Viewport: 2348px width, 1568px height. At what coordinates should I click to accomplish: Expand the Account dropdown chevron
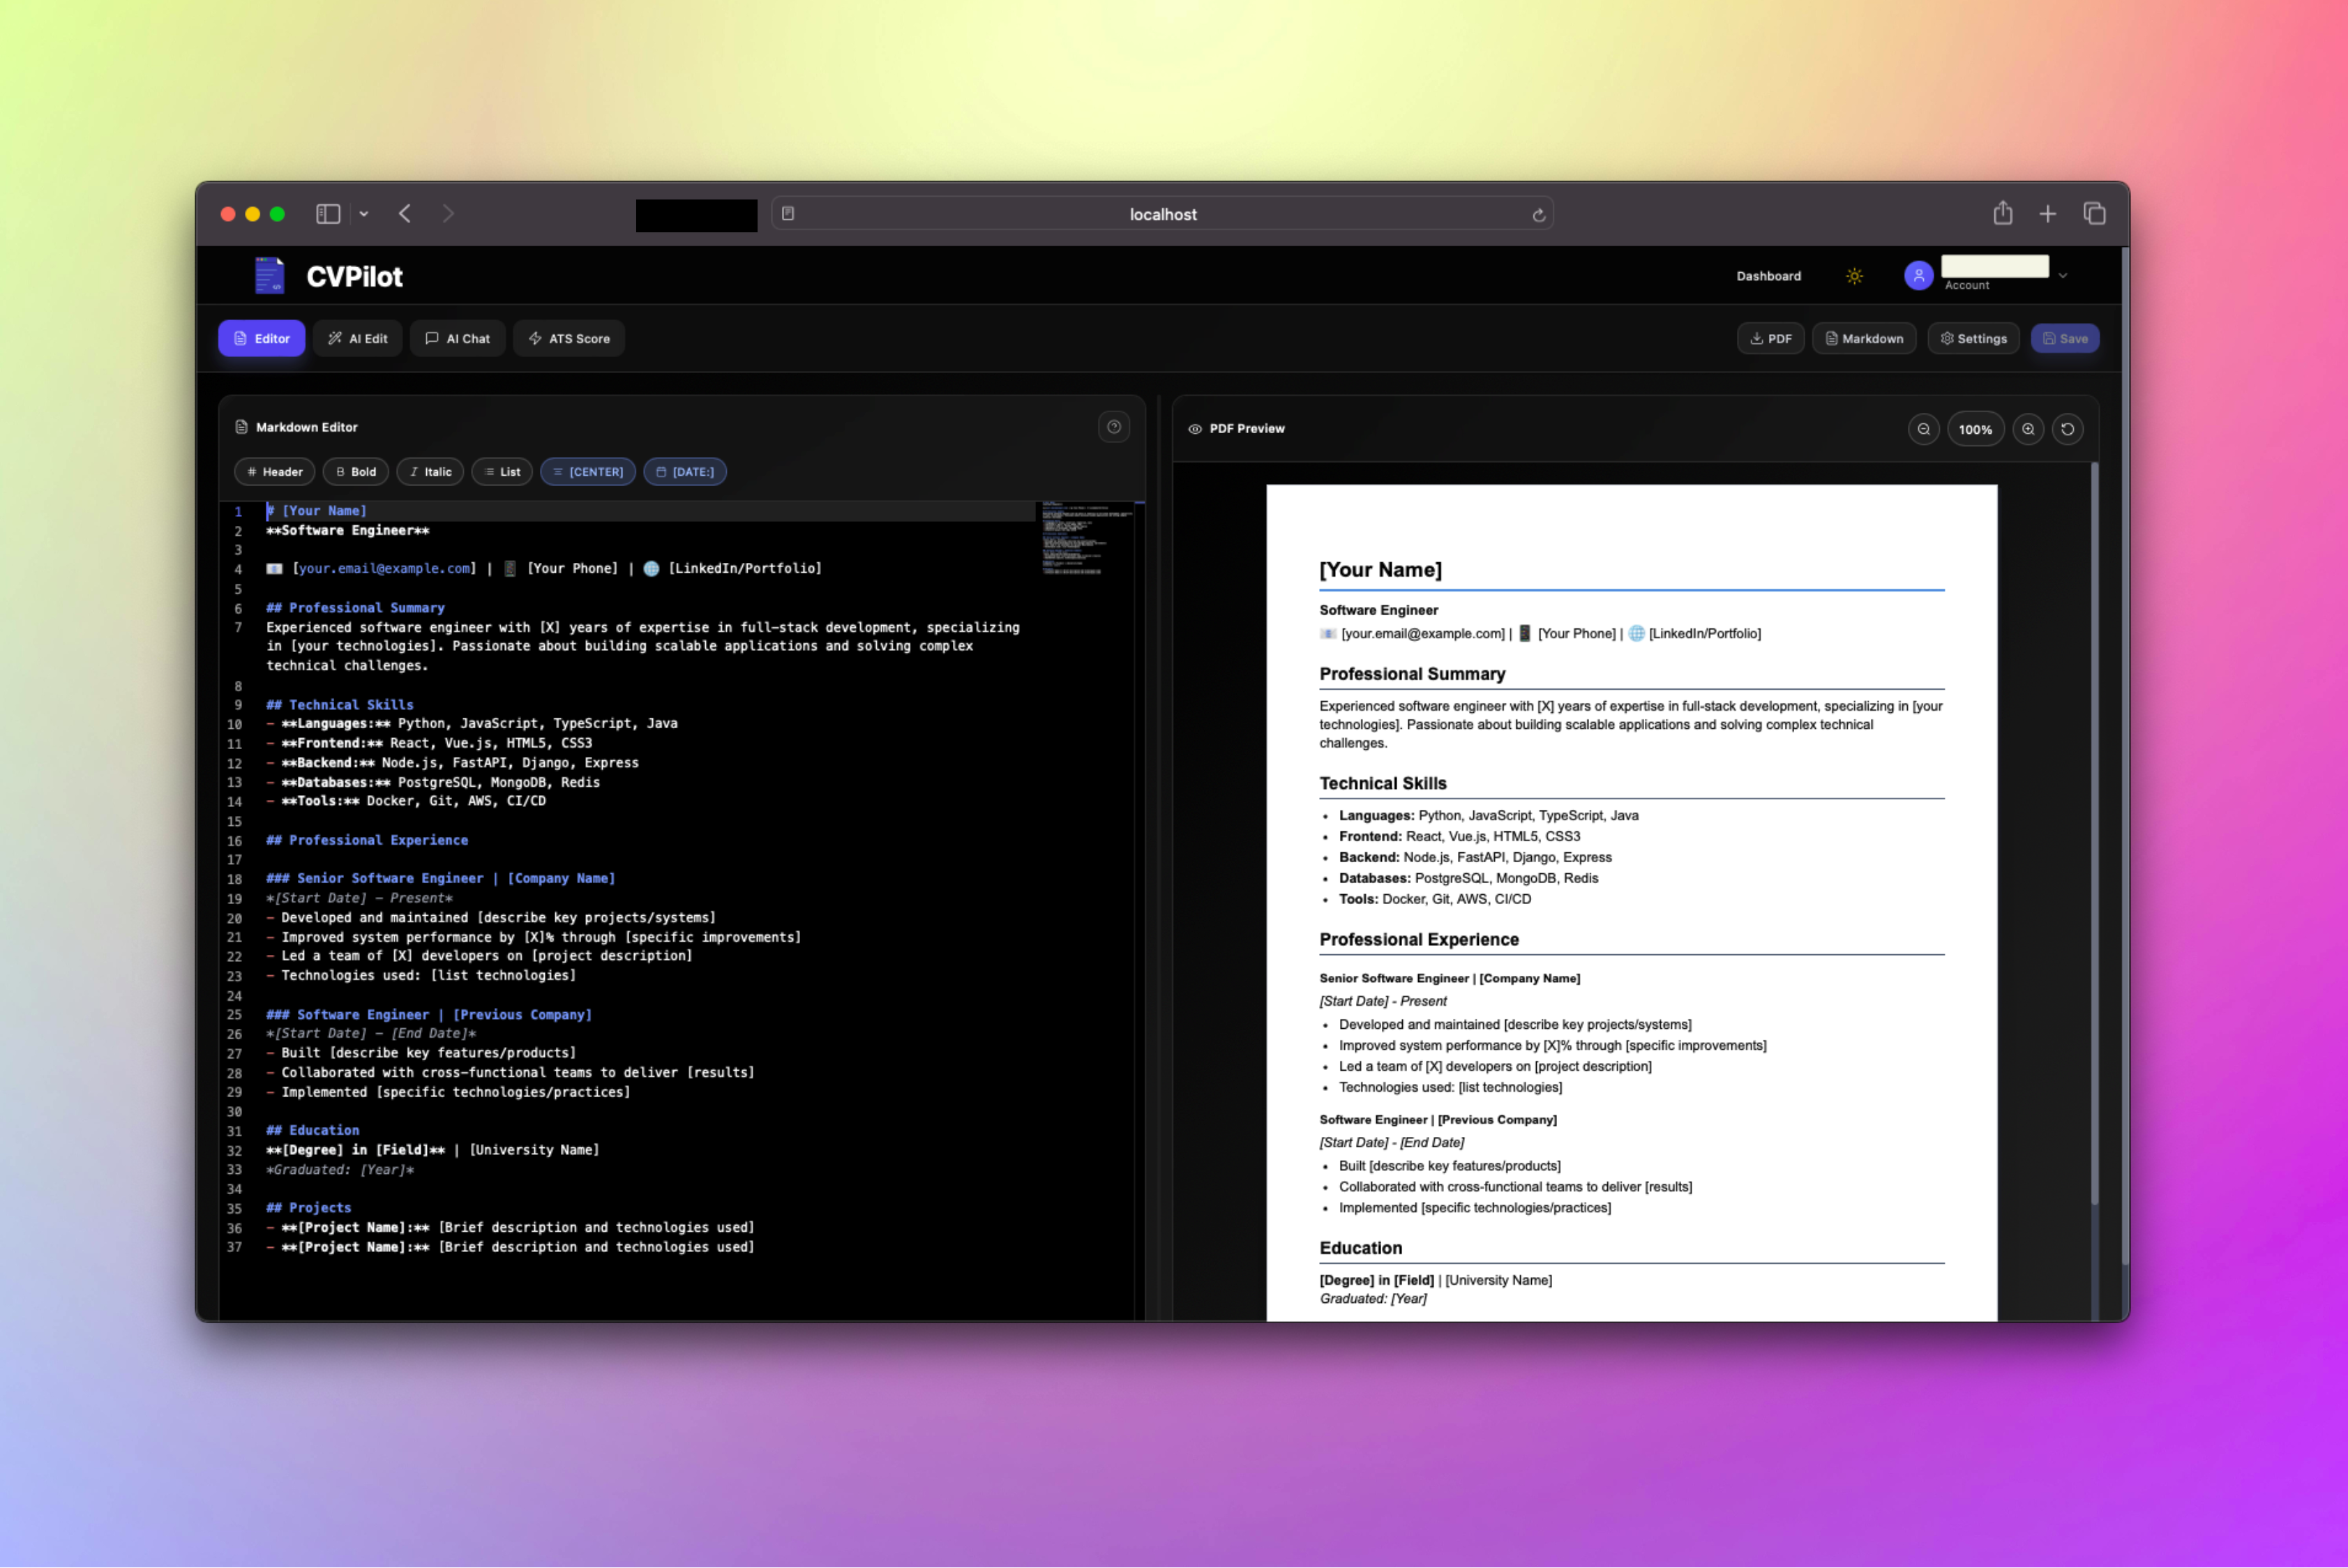(x=2063, y=276)
